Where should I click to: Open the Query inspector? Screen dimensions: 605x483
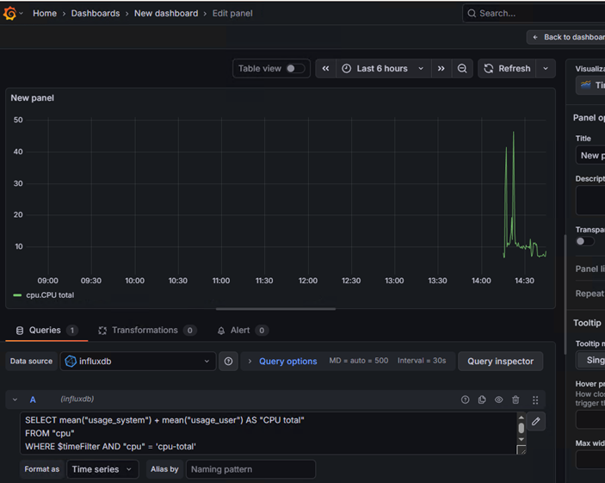(x=500, y=362)
